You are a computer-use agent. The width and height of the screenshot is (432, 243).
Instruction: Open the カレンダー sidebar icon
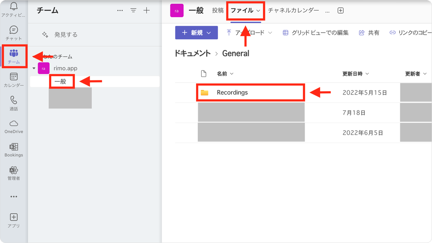point(13,77)
